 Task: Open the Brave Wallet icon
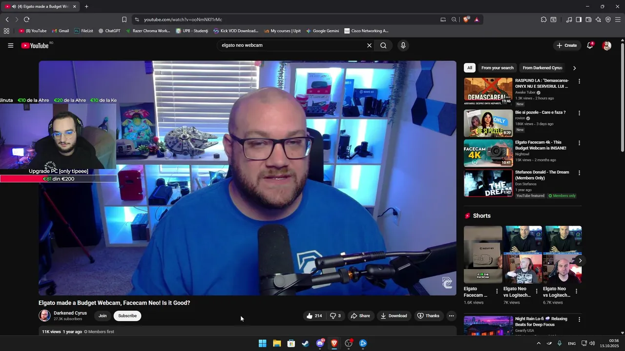(x=588, y=19)
